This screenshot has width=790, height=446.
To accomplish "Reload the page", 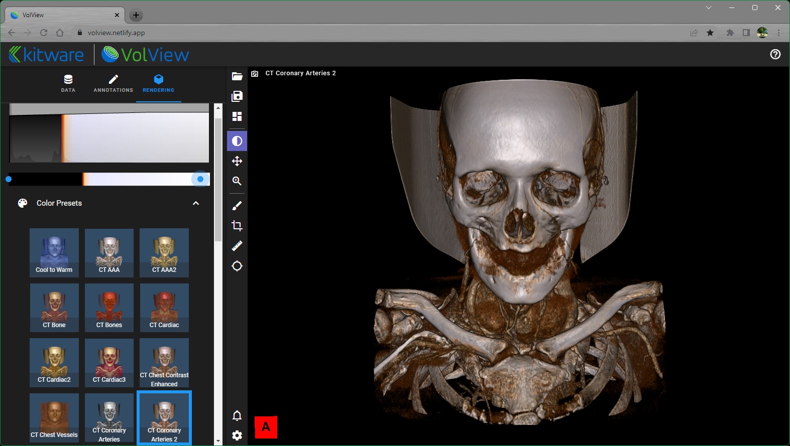I will pos(44,33).
